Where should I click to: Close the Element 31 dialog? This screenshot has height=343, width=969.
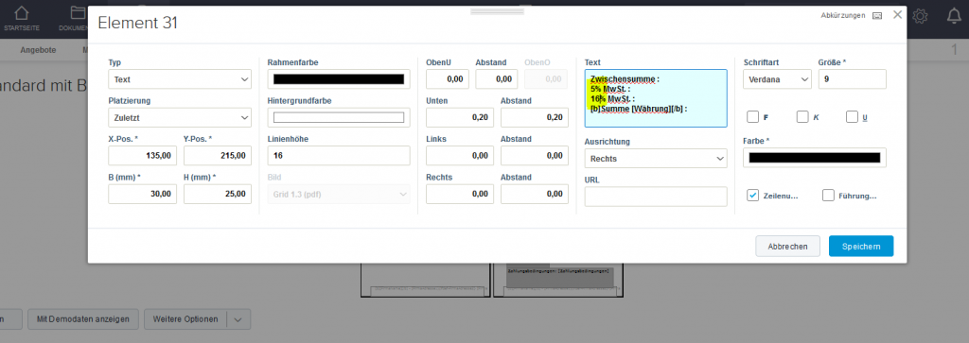click(897, 15)
